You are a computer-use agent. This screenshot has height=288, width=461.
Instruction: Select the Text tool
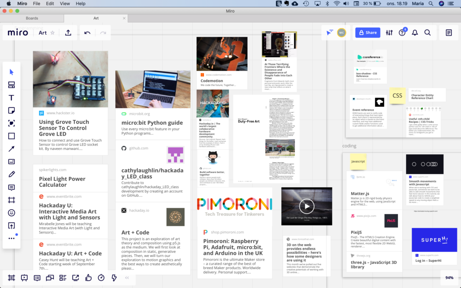click(11, 98)
